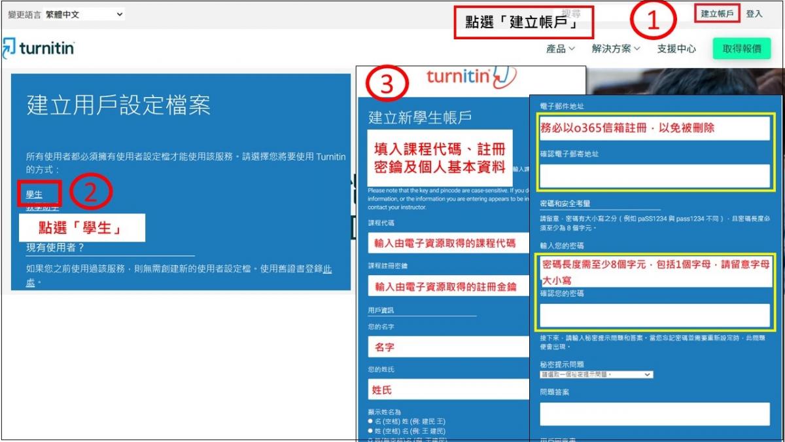Click the 確認電子郵寄地址 input field

655,175
